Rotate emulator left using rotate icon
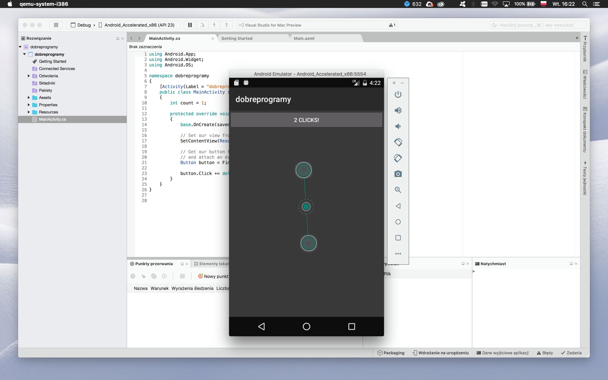Image resolution: width=608 pixels, height=380 pixels. click(398, 142)
